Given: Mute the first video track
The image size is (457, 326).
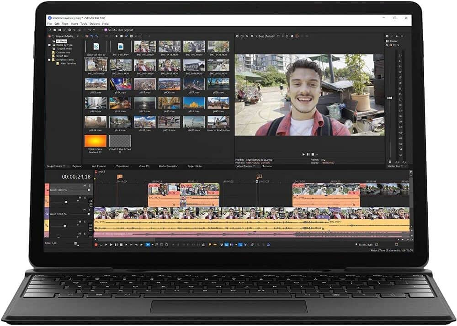Looking at the screenshot, I should (85, 185).
